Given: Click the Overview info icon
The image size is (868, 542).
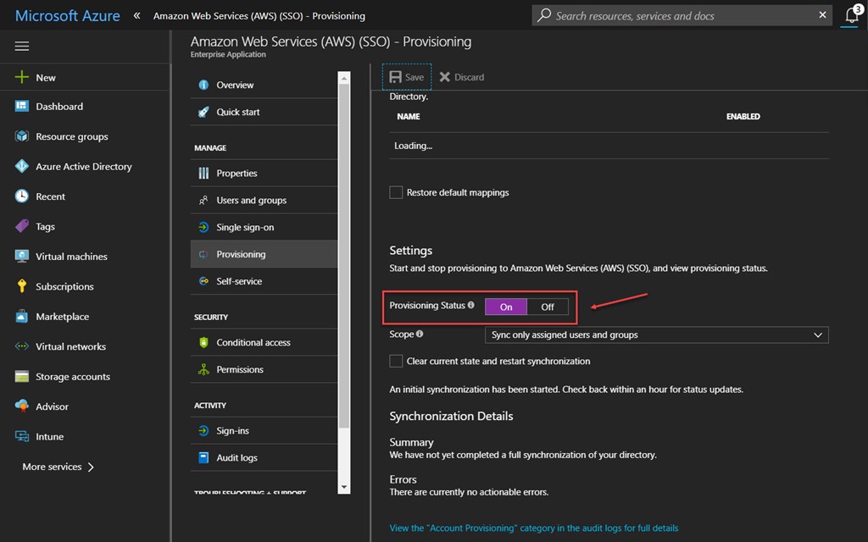Looking at the screenshot, I should (x=203, y=85).
